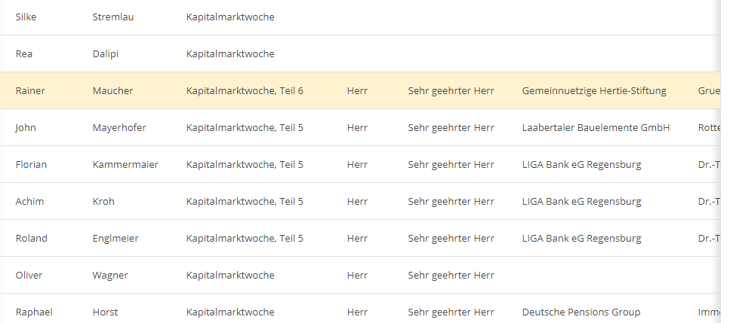Click the first name "Florian"

point(31,165)
